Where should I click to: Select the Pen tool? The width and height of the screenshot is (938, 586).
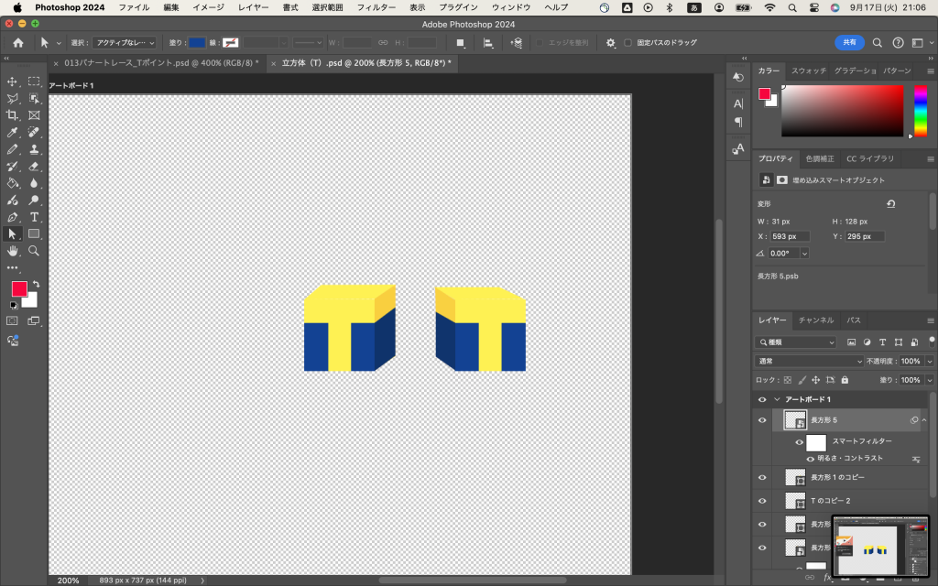click(13, 217)
